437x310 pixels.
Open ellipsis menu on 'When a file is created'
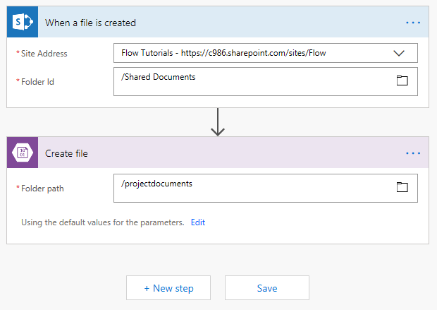point(413,23)
